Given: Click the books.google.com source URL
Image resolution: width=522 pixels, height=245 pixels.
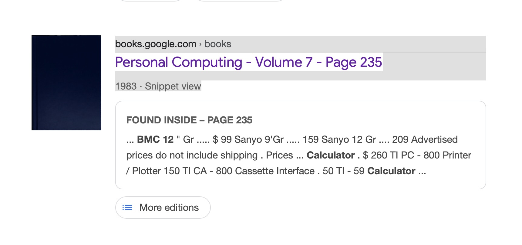Looking at the screenshot, I should point(156,44).
